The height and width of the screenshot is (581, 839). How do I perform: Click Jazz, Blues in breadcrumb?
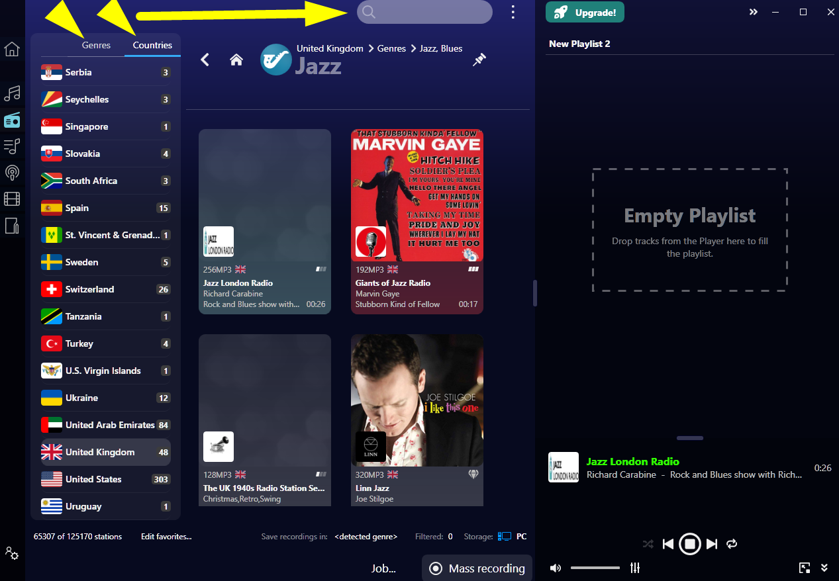pyautogui.click(x=441, y=48)
